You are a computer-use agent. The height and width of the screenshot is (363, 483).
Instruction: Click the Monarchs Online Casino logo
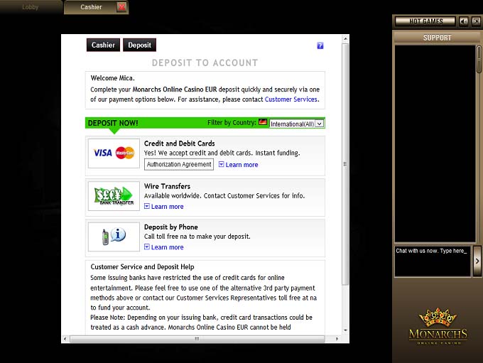tap(438, 326)
